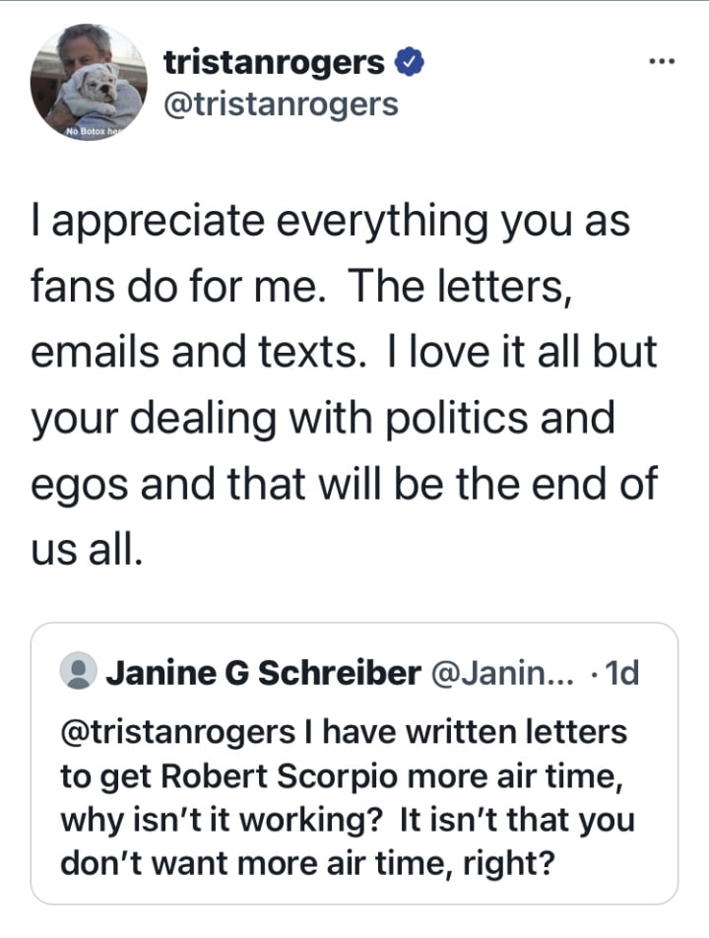709x938 pixels.
Task: Click the quoted line "don't want more air time, right?"
Action: [308, 863]
